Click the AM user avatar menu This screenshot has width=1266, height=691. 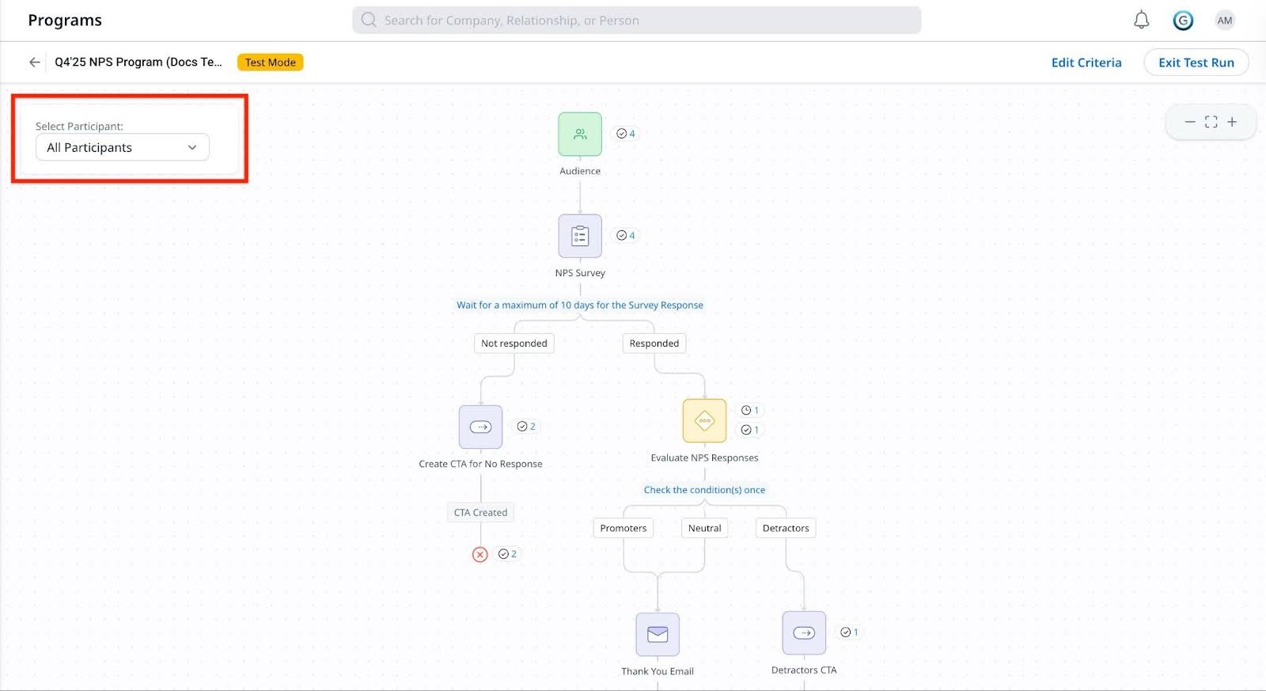click(x=1224, y=21)
